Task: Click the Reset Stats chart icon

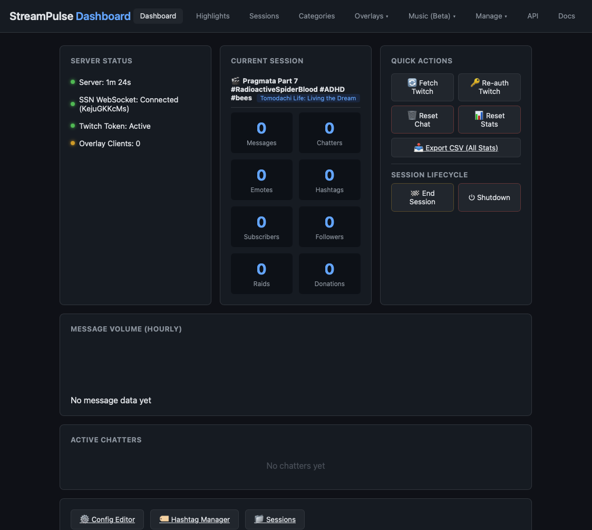Action: click(479, 115)
